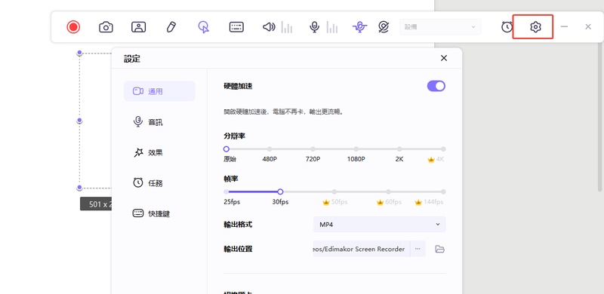Viewport: 604px width, 294px height.
Task: Mute the microphone icon in toolbar
Action: [315, 27]
